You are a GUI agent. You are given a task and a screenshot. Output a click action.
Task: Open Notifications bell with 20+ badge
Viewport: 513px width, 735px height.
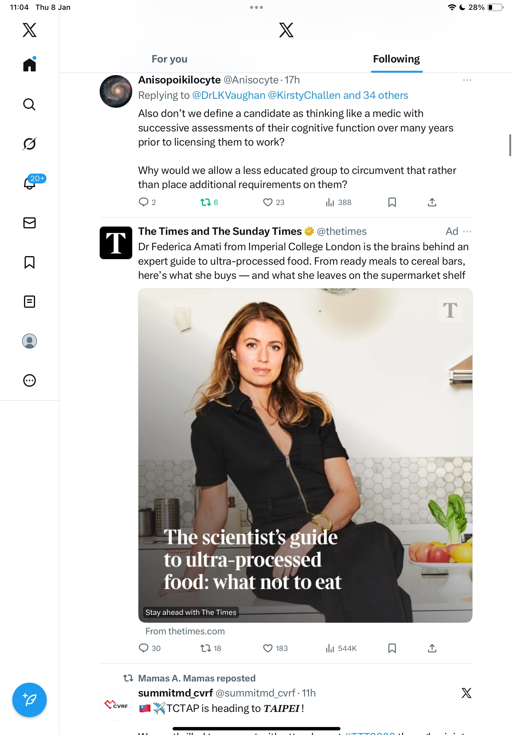(x=30, y=183)
